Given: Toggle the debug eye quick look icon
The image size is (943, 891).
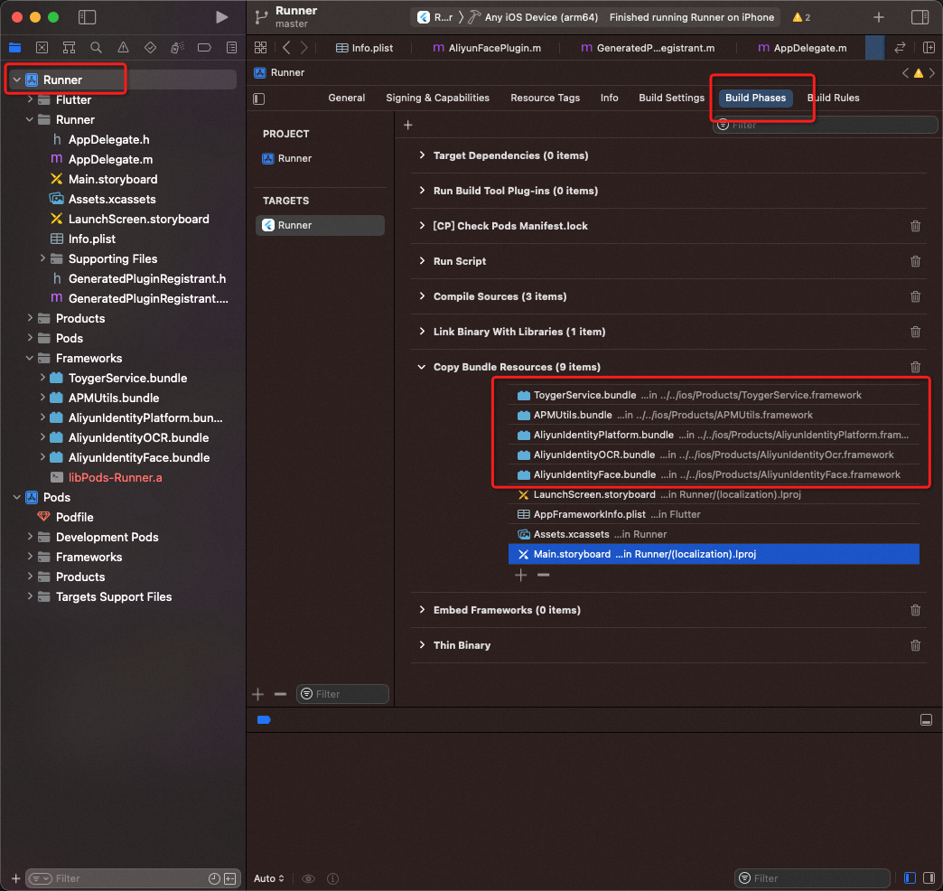Looking at the screenshot, I should tap(308, 879).
